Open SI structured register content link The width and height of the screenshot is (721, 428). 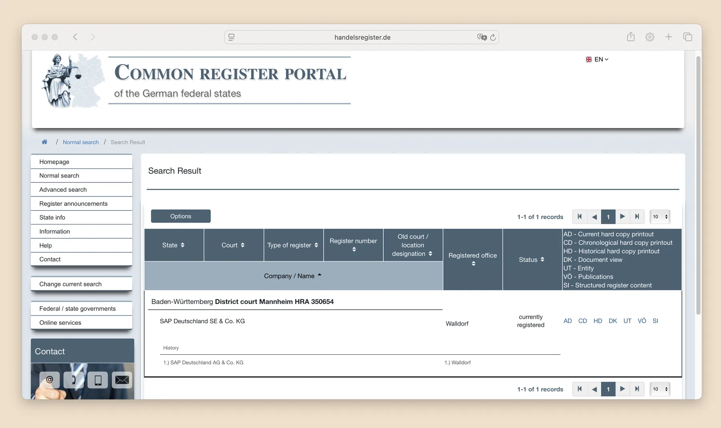(x=655, y=321)
